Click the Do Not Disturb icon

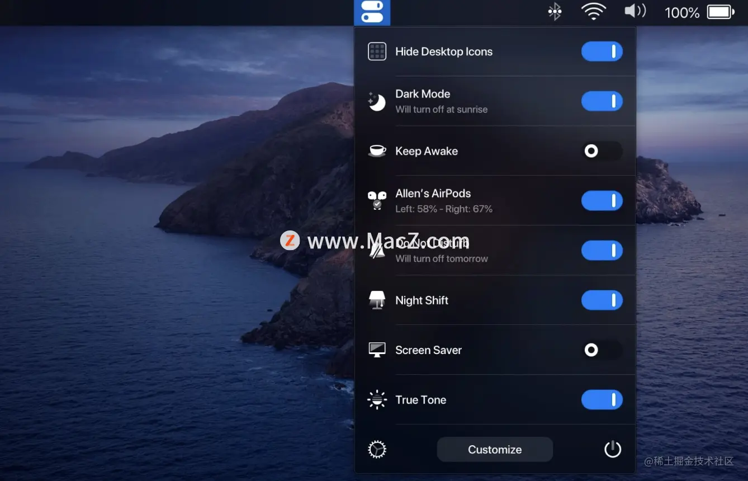tap(377, 250)
